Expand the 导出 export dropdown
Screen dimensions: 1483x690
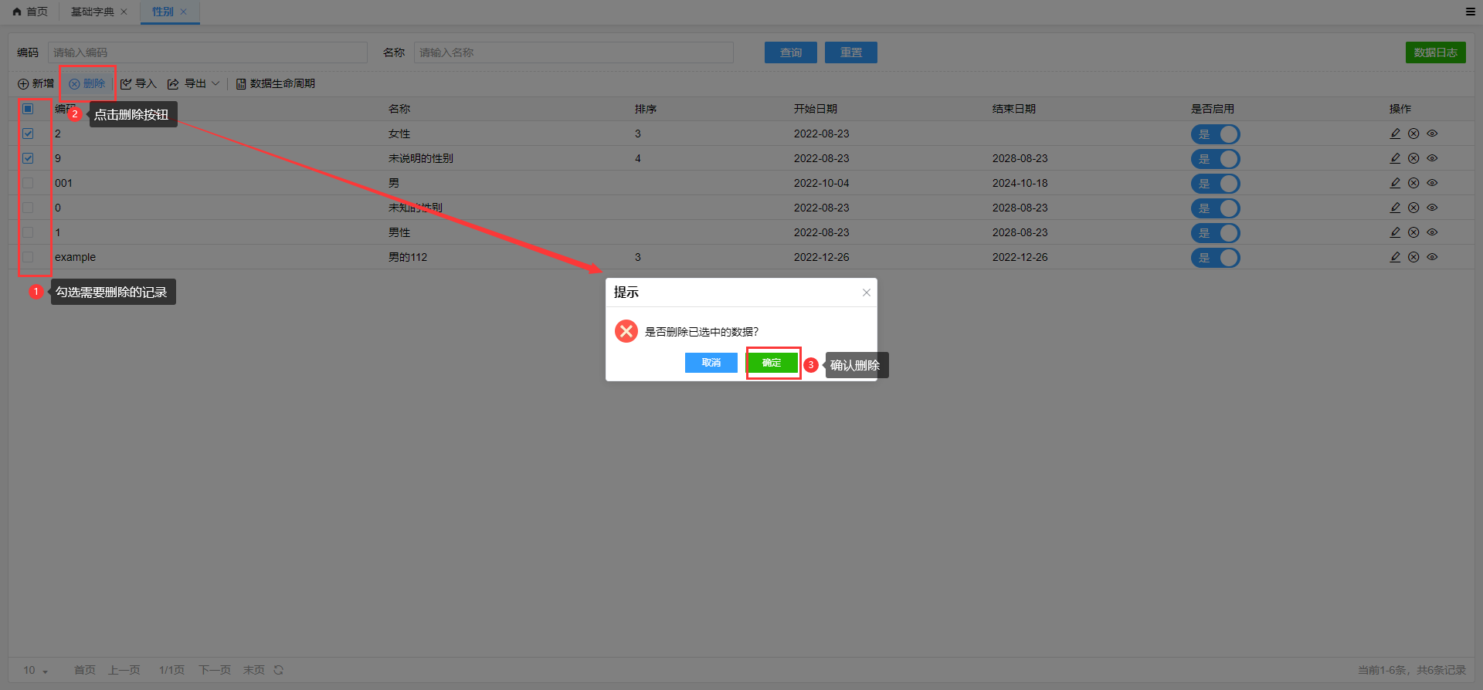215,84
